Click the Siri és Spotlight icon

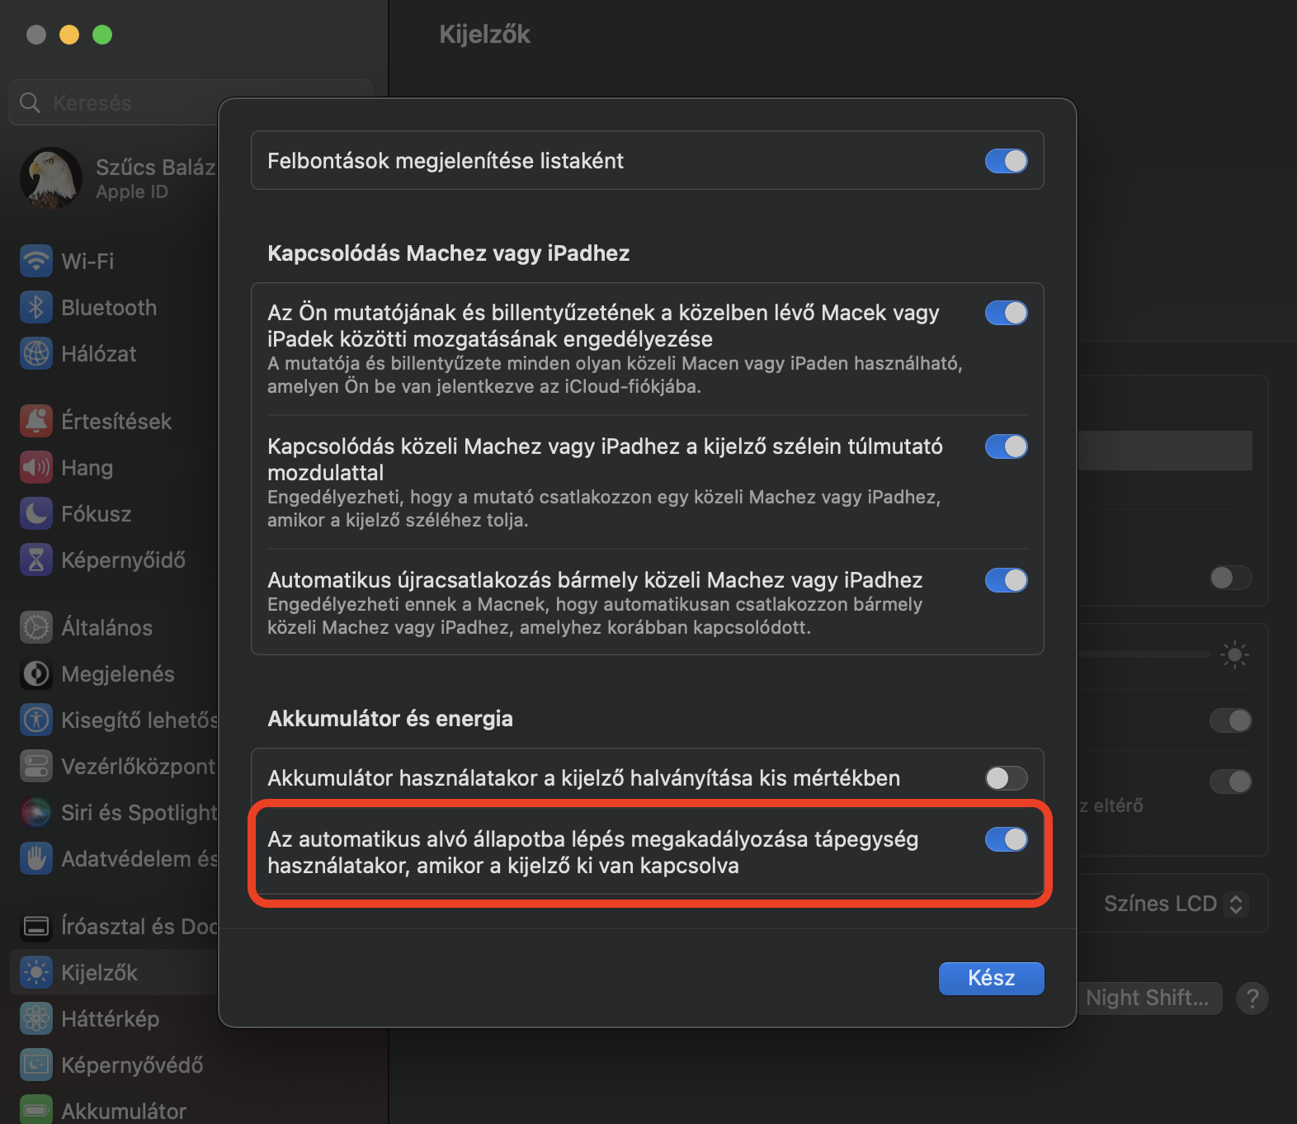(35, 812)
